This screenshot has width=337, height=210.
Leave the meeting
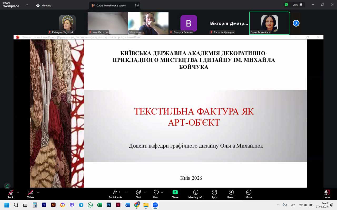click(x=327, y=194)
